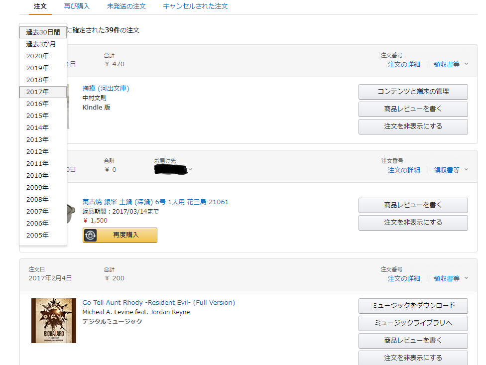Choose 2005年 from the year list

43,235
